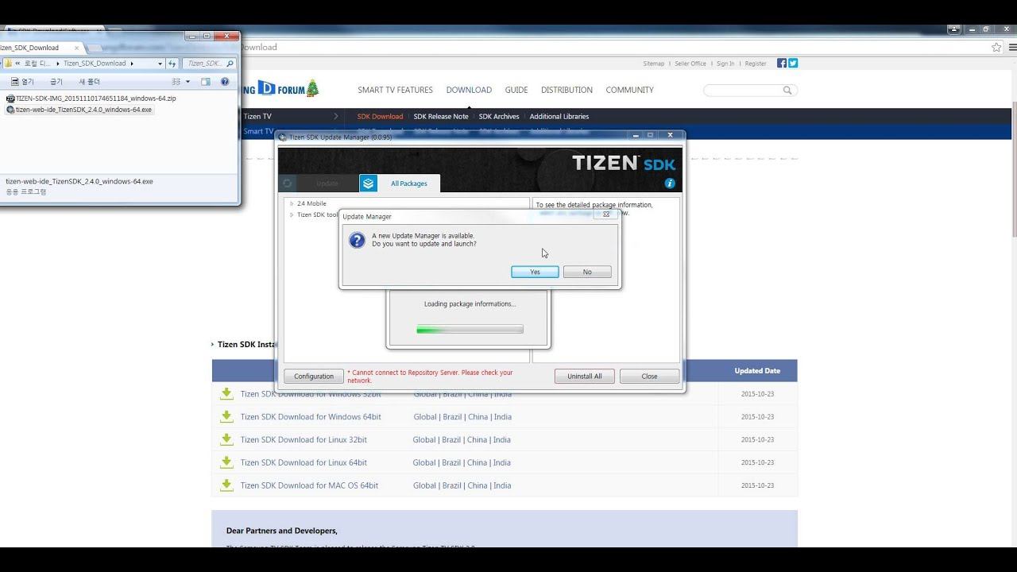The width and height of the screenshot is (1017, 572).
Task: Click the open file icon in Explorer toolbar
Action: pos(16,82)
